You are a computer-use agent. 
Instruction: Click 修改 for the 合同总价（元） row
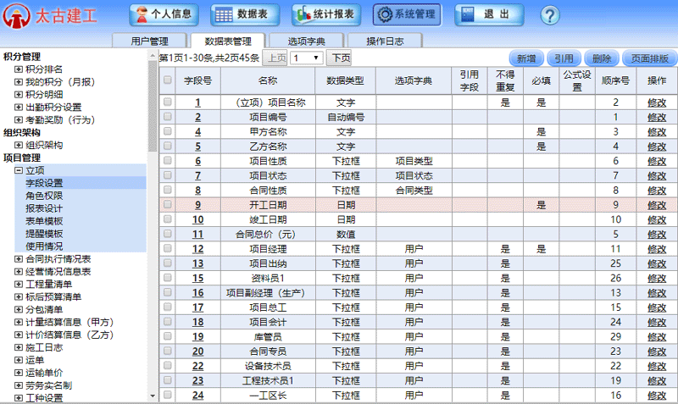pos(657,235)
